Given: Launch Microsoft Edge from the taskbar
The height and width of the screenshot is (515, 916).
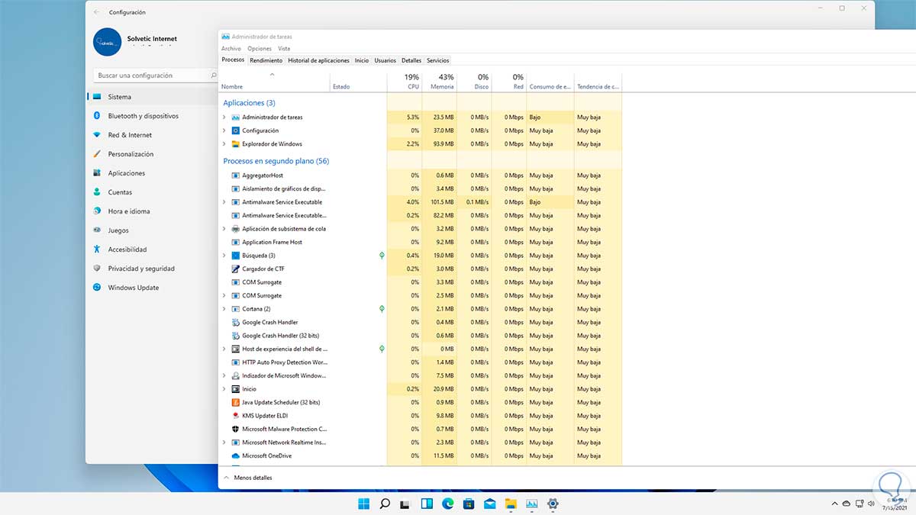Looking at the screenshot, I should pyautogui.click(x=448, y=504).
